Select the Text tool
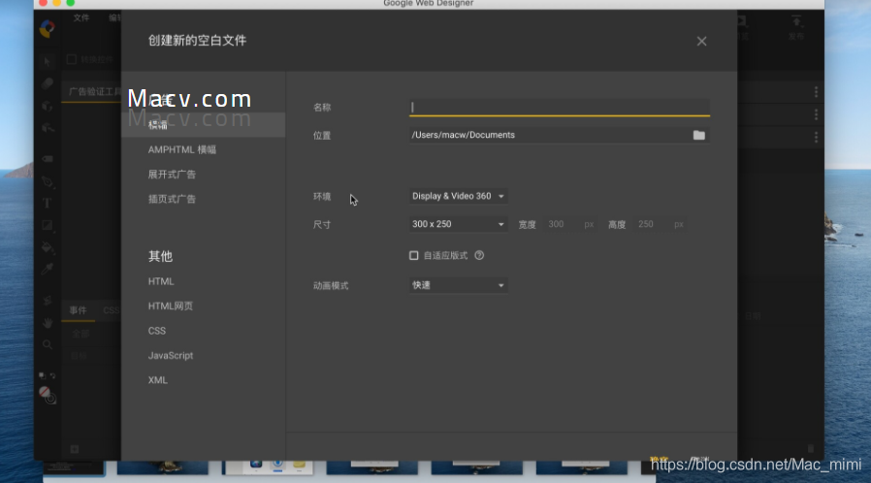Viewport: 871px width, 483px height. pos(48,204)
